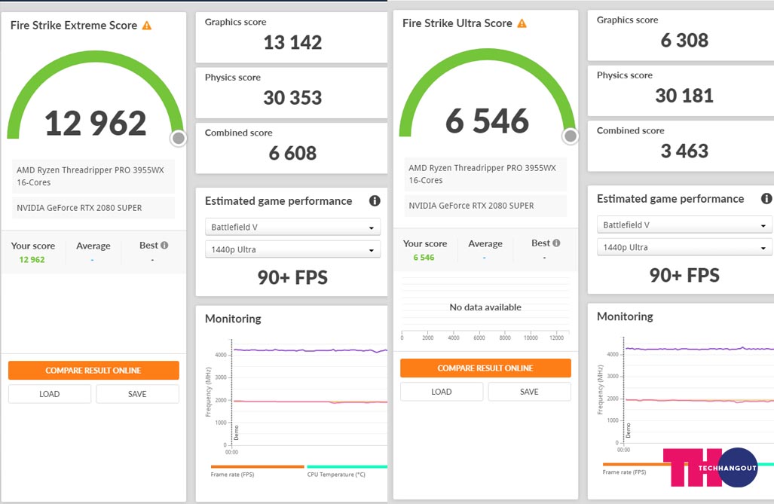Image resolution: width=774 pixels, height=504 pixels.
Task: Click Compare Result Online under Fire Strike Extreme
Action: pyautogui.click(x=93, y=370)
